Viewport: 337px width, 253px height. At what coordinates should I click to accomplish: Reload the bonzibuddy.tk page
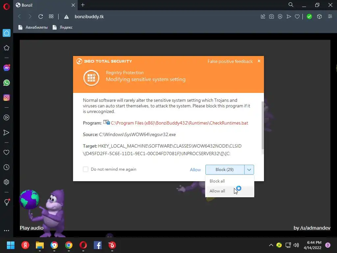click(x=40, y=16)
